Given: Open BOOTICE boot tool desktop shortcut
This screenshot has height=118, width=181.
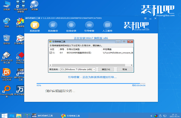Looking at the screenshot, I should 6,56.
